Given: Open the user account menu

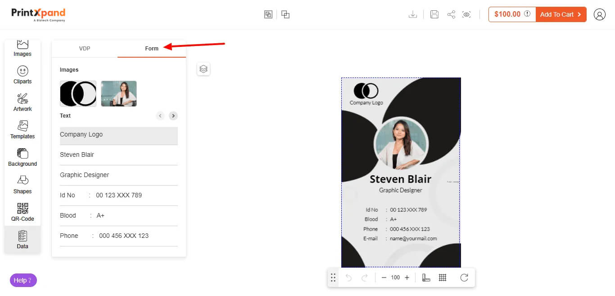Looking at the screenshot, I should coord(599,14).
